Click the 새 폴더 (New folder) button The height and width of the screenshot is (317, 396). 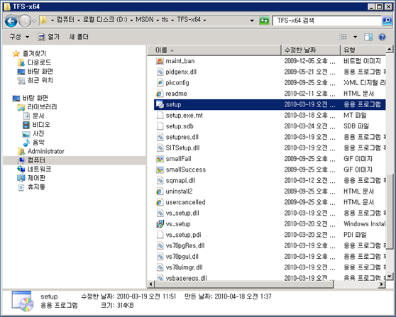[79, 37]
